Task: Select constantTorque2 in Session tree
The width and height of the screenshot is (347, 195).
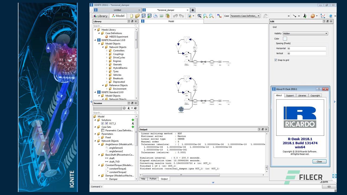Action: click(118, 172)
